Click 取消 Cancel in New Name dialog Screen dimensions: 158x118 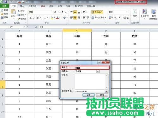coord(102,95)
